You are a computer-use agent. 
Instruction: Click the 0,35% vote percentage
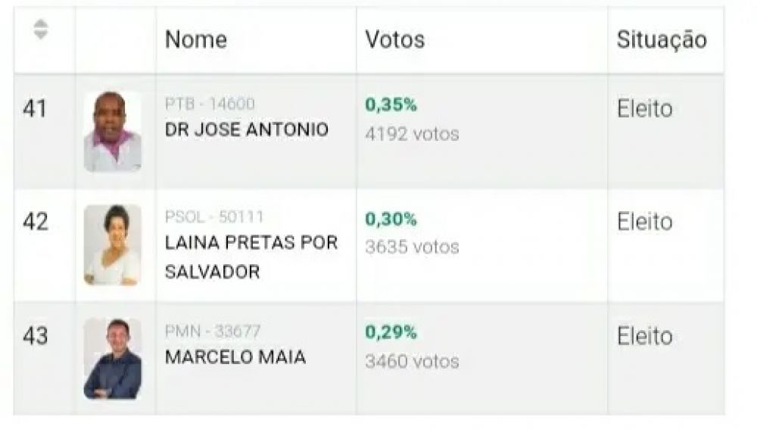tap(391, 105)
